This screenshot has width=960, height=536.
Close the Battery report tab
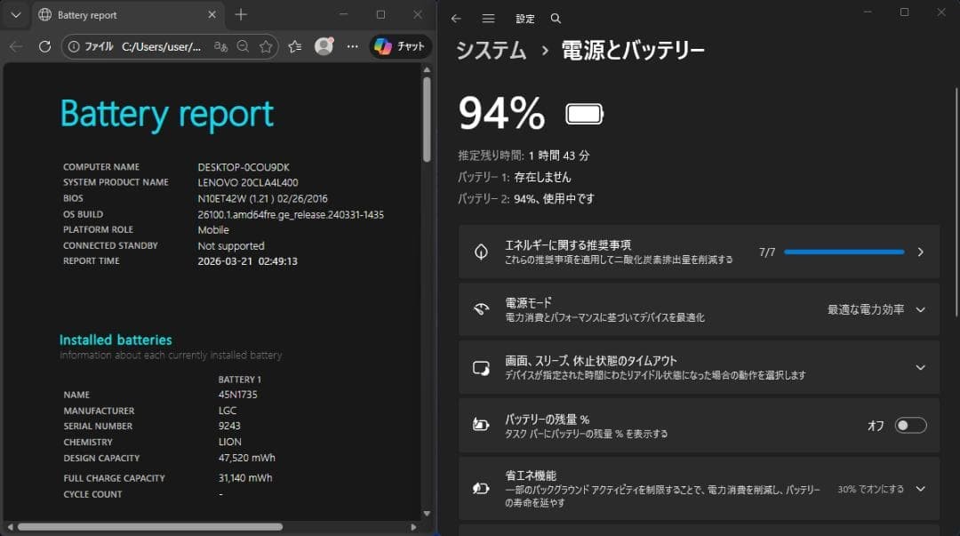[x=212, y=15]
